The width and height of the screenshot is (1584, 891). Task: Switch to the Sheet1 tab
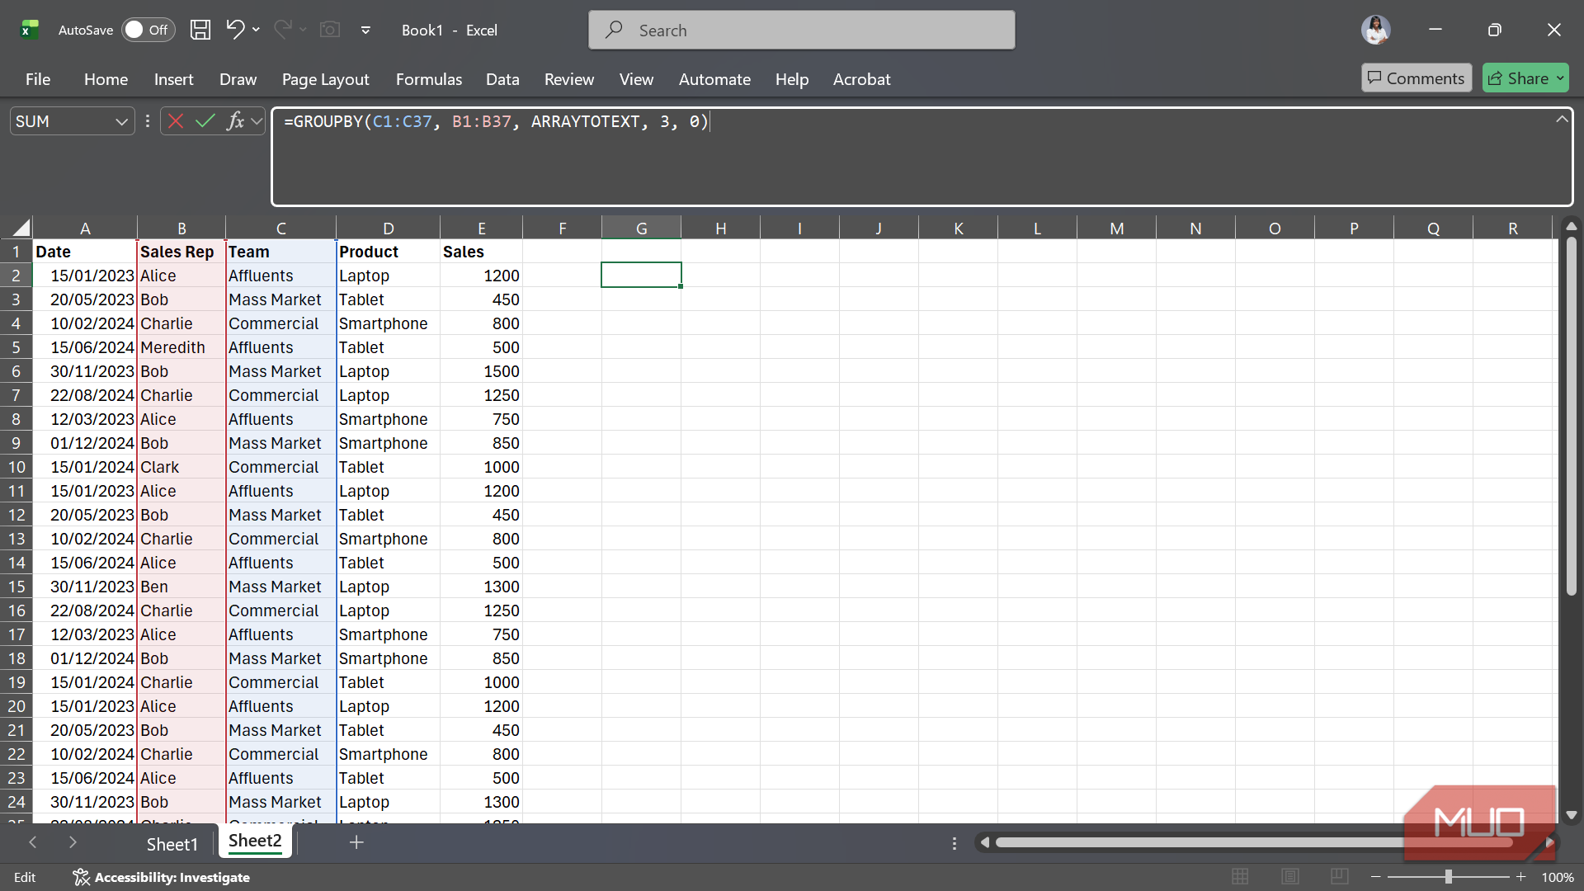pyautogui.click(x=172, y=844)
